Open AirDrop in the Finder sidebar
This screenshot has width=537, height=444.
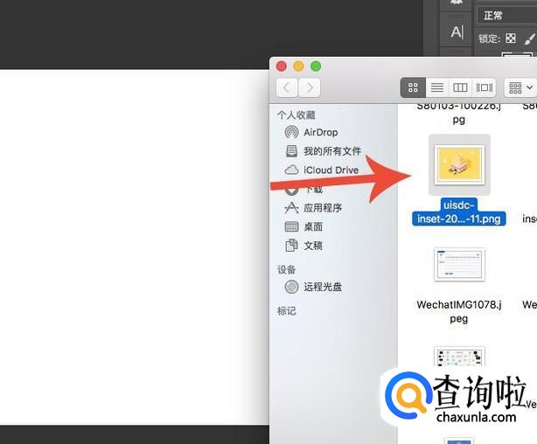(x=320, y=133)
